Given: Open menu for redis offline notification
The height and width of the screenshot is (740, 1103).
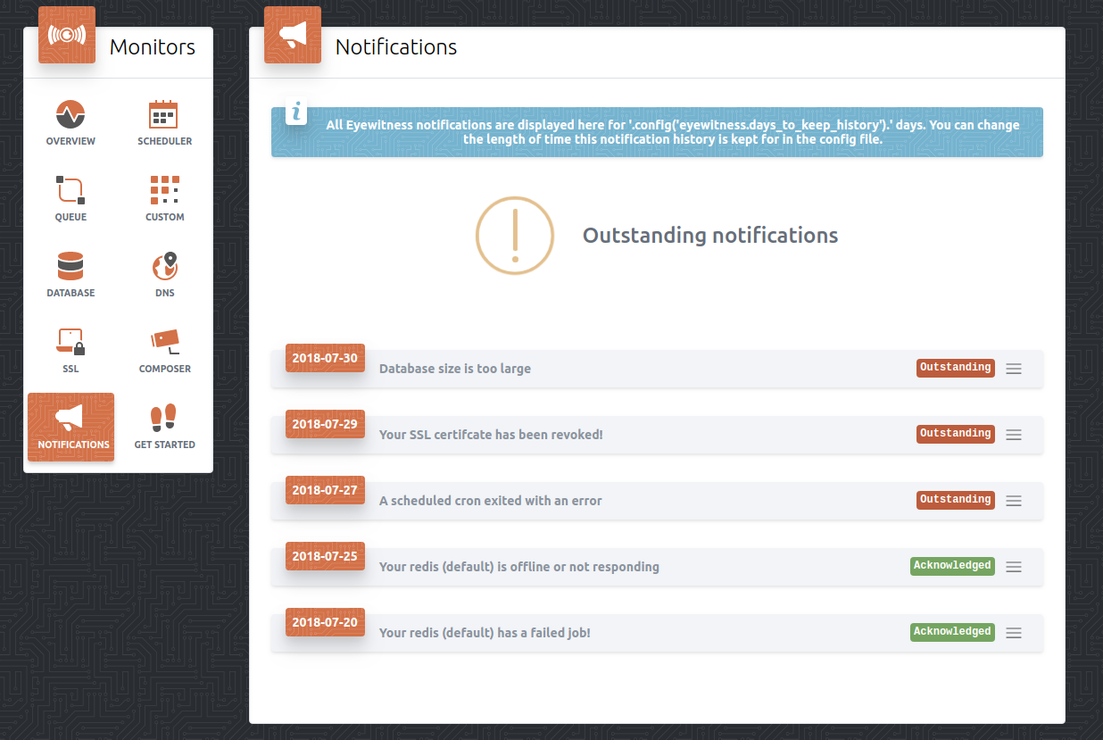Looking at the screenshot, I should point(1014,567).
